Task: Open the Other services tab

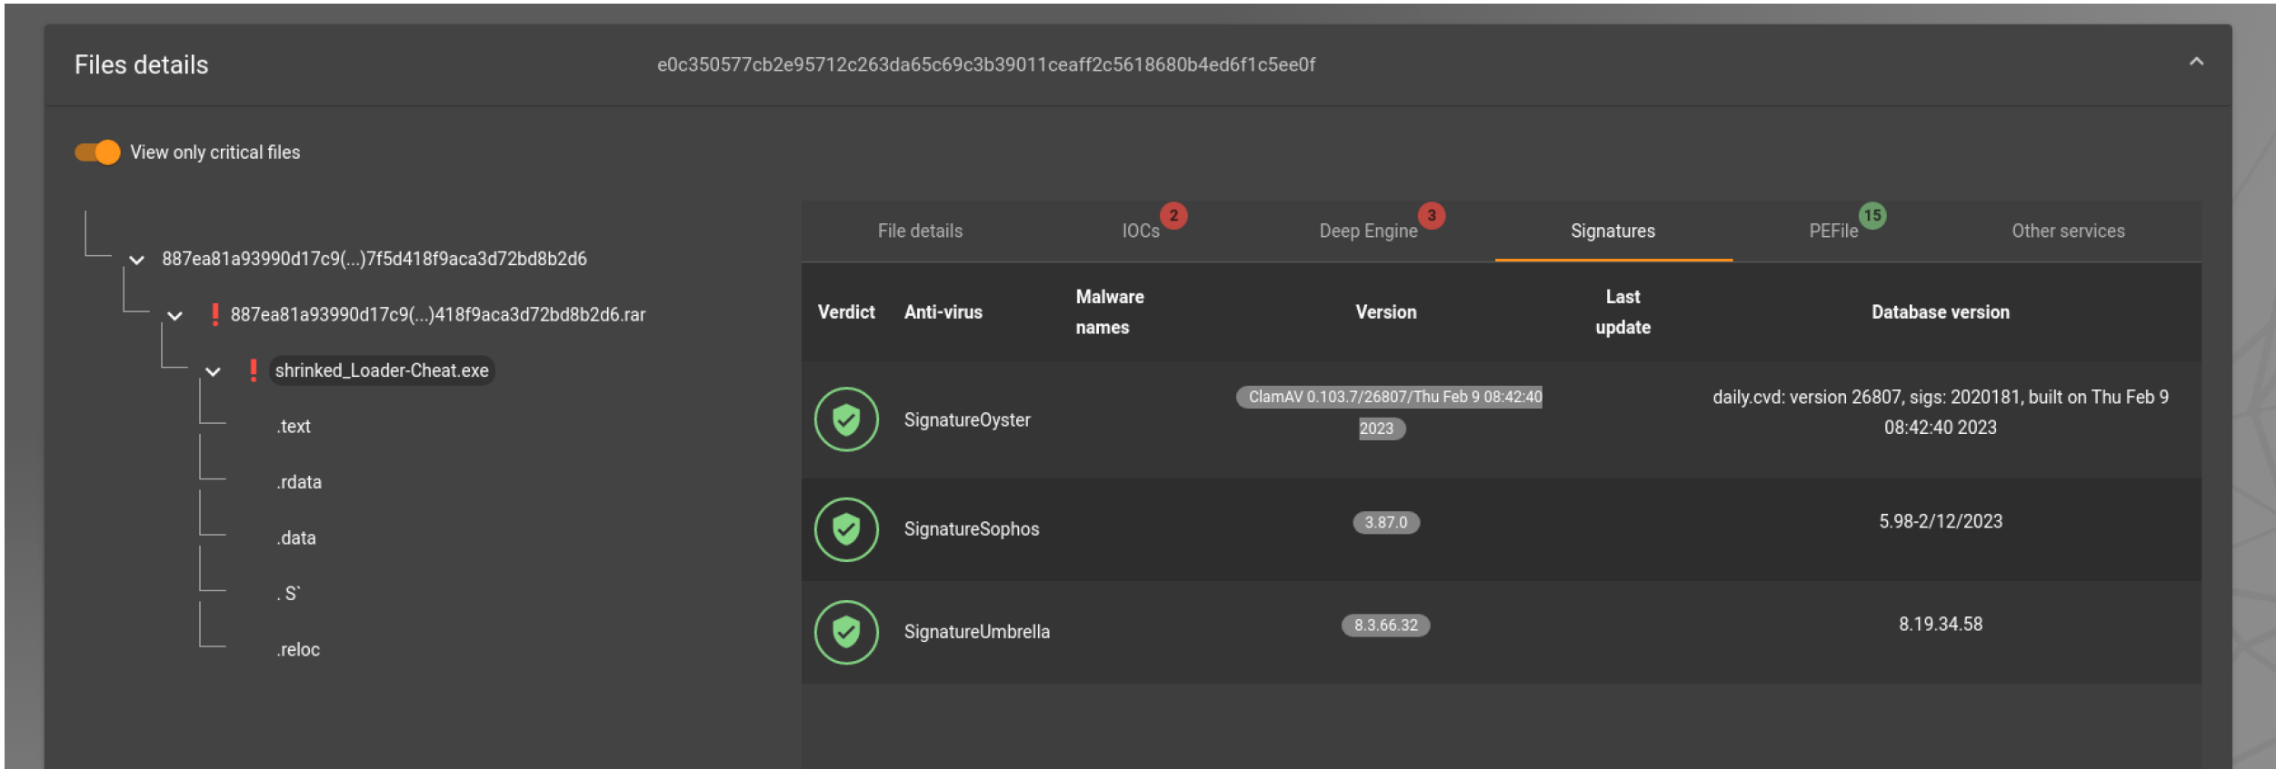Action: click(2068, 231)
